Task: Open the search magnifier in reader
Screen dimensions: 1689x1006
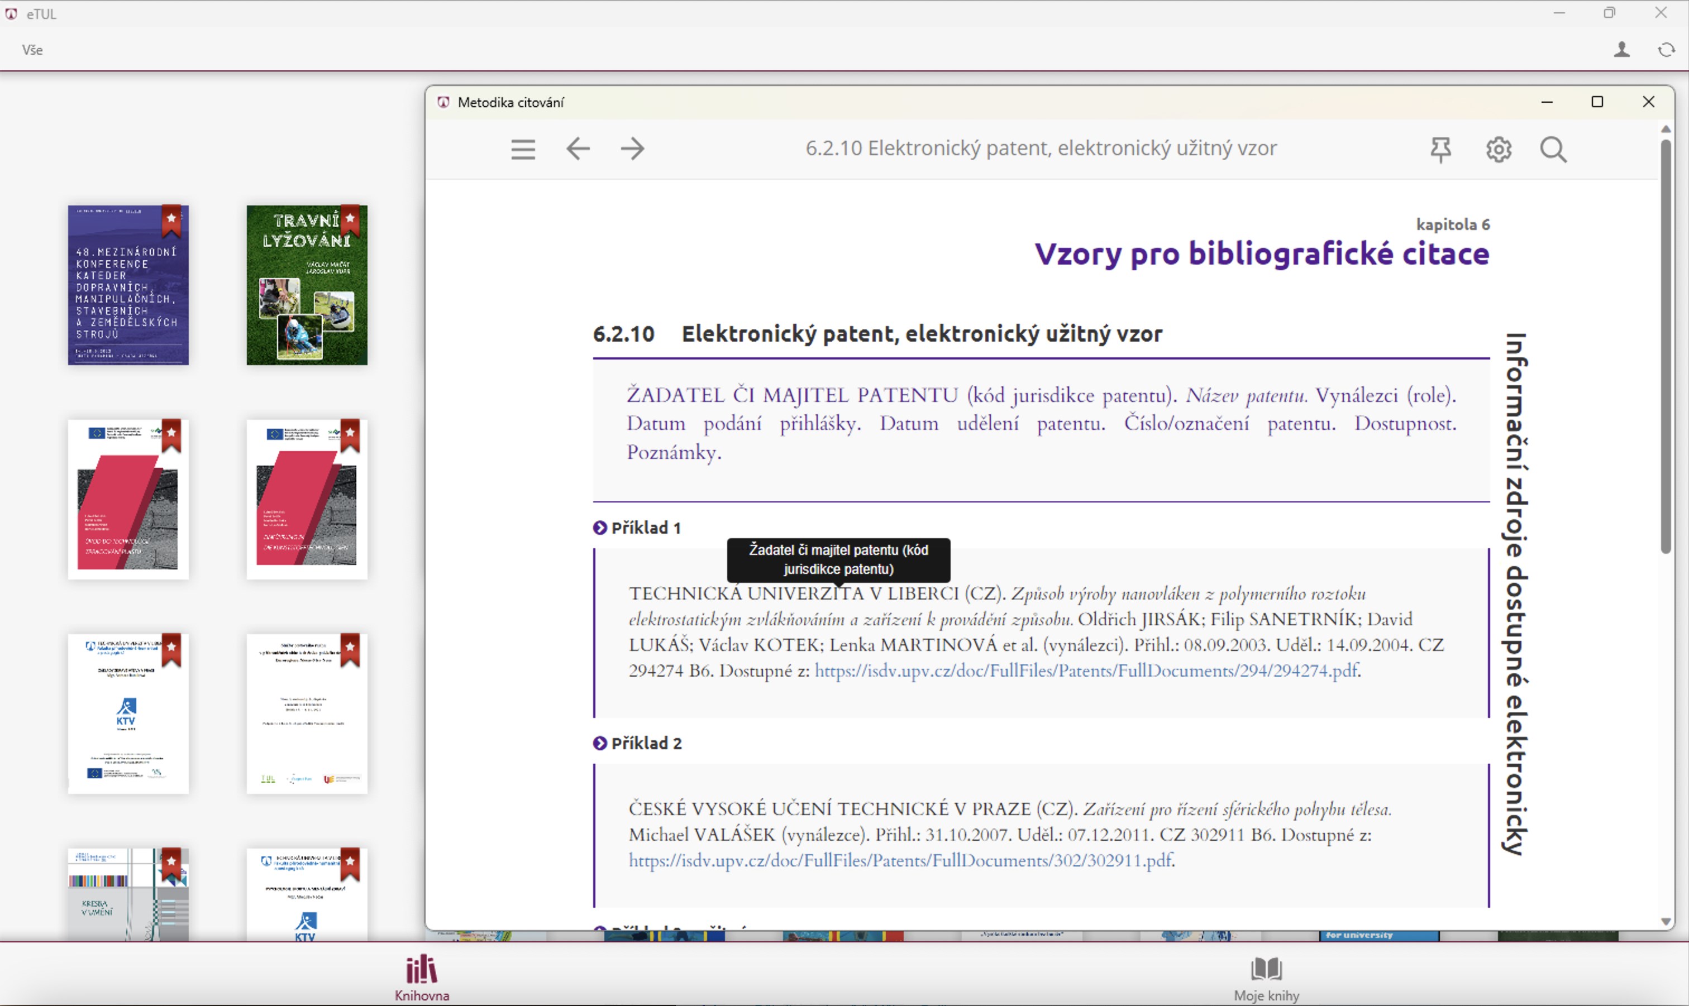Action: [x=1553, y=149]
